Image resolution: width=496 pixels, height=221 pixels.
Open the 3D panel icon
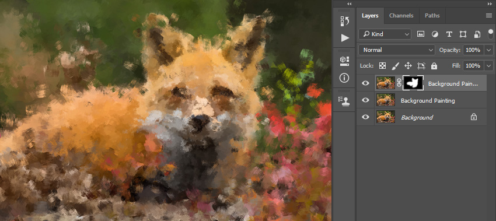(x=345, y=61)
